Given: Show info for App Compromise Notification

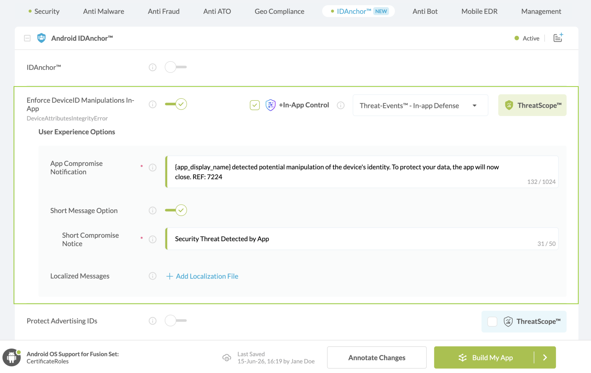Looking at the screenshot, I should pos(153,167).
